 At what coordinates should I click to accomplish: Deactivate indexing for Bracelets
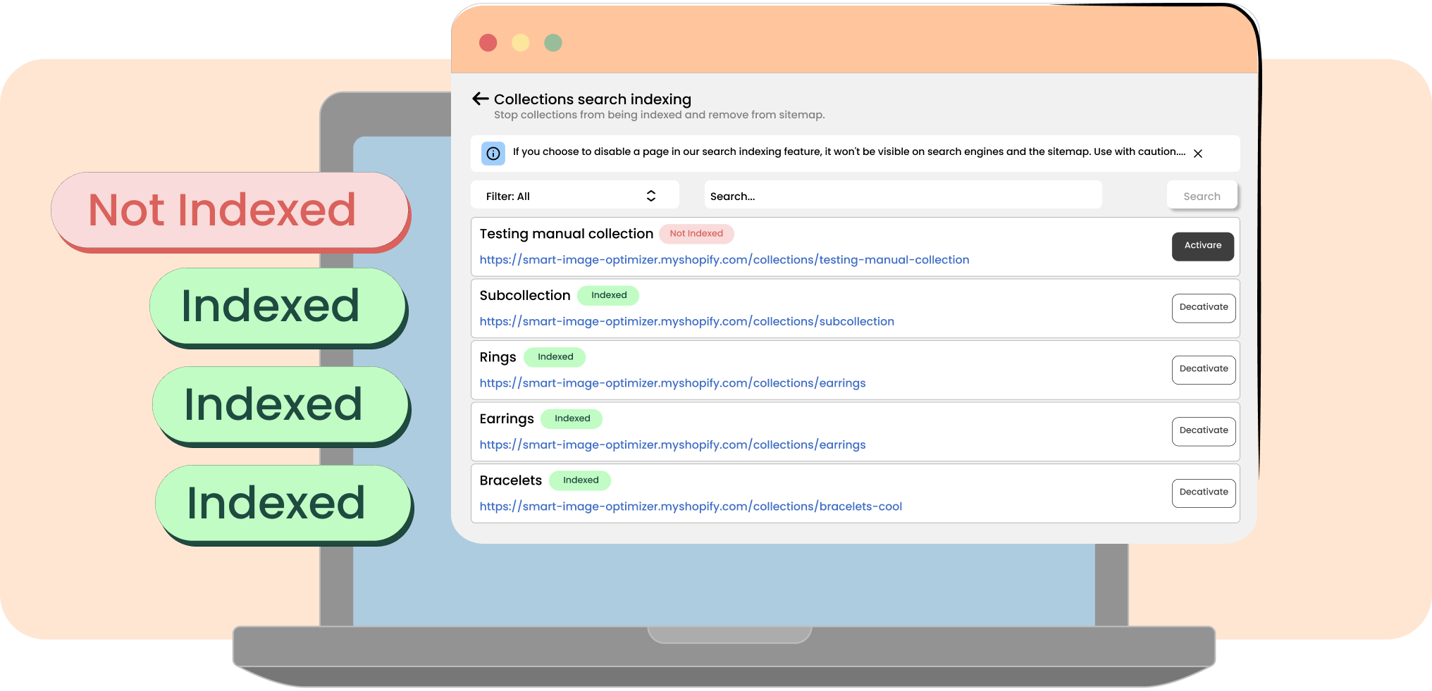pyautogui.click(x=1203, y=492)
